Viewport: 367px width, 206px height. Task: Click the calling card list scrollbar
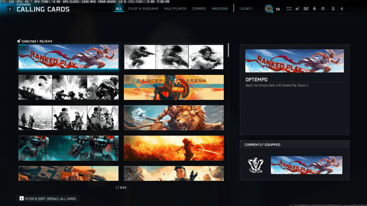click(228, 50)
